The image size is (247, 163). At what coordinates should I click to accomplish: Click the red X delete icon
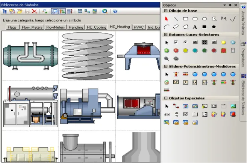34,11
